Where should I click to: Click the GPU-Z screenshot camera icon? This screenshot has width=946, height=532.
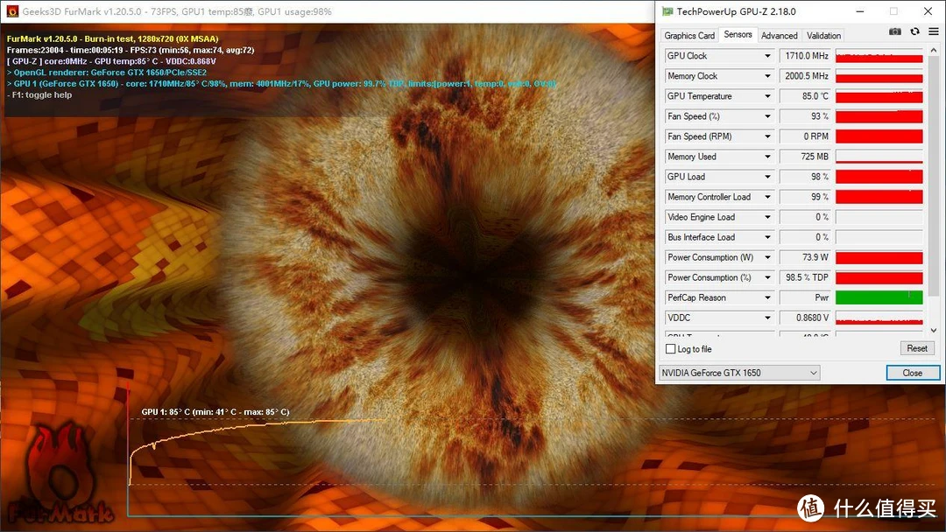894,31
